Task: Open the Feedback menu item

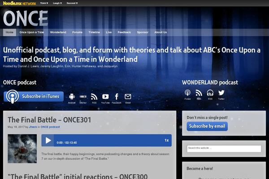Action: [x=124, y=32]
